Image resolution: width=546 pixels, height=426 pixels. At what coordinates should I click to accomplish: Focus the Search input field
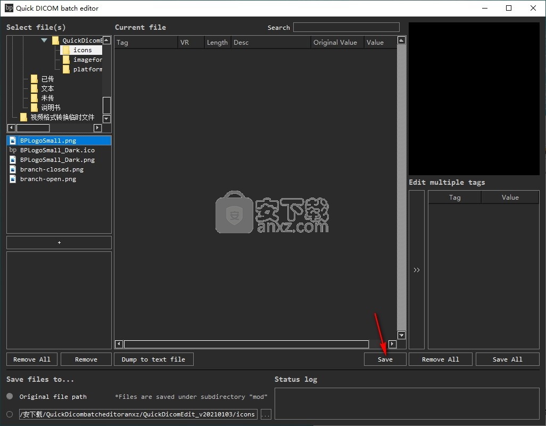(x=346, y=27)
